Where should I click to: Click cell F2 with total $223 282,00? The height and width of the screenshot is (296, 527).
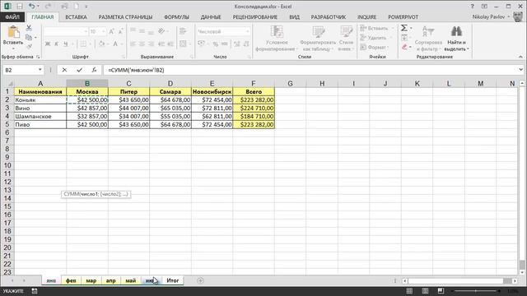pos(254,99)
